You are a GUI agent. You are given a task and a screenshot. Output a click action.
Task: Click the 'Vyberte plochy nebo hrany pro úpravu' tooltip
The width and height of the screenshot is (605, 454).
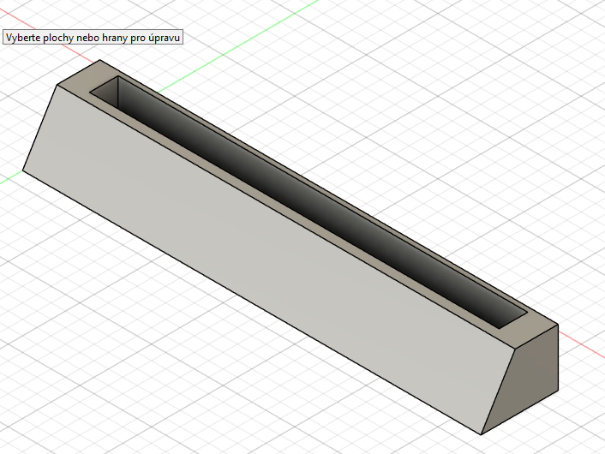[93, 38]
